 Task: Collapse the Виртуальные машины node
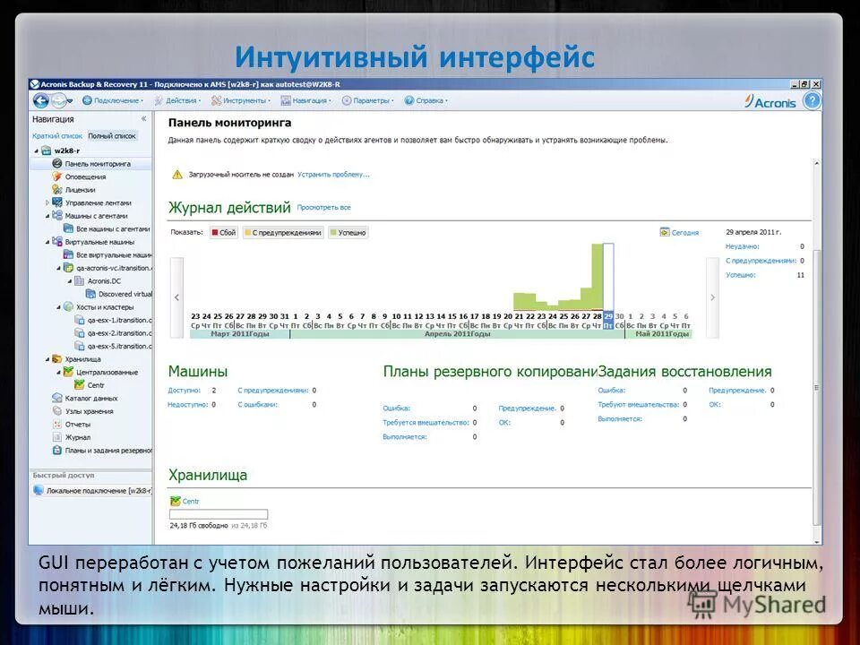click(x=46, y=240)
